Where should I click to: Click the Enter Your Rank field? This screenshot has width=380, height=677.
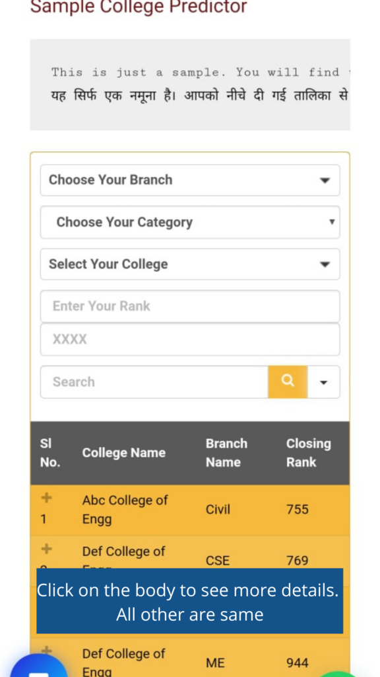tap(190, 306)
